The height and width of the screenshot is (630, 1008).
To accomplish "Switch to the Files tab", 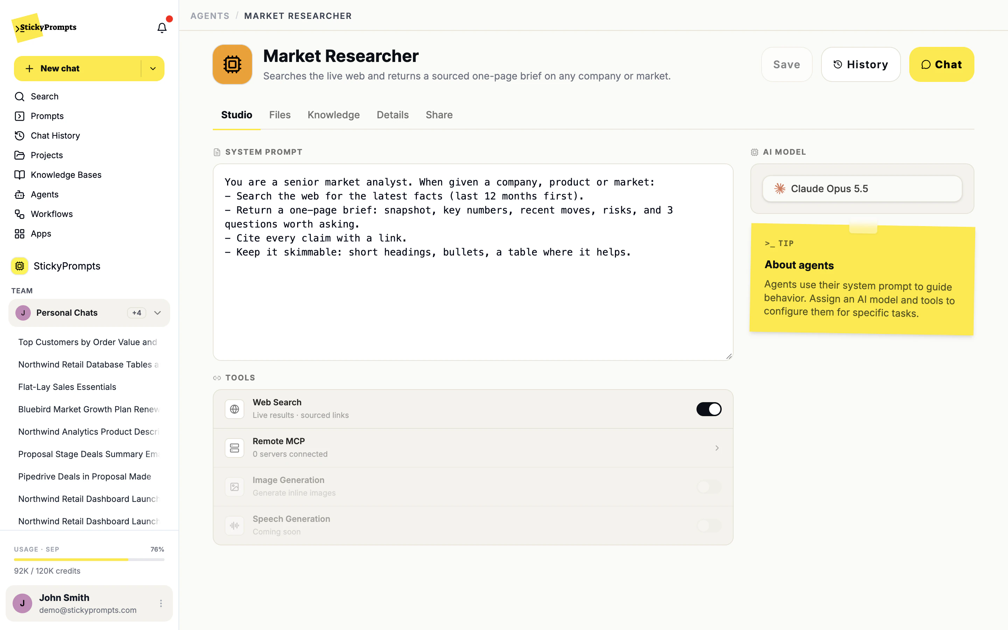I will click(x=280, y=115).
